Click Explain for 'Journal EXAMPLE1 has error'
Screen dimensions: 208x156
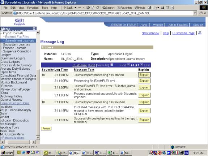(x=144, y=87)
